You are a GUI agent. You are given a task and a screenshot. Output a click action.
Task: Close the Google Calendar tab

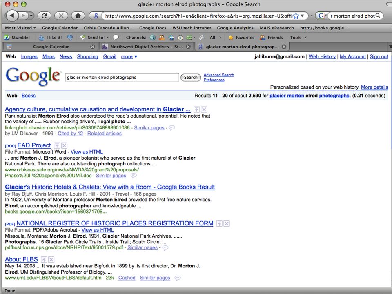[93, 47]
